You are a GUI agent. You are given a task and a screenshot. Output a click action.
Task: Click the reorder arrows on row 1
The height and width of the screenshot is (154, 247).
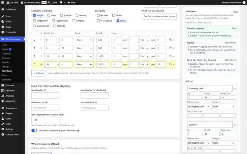click(34, 40)
